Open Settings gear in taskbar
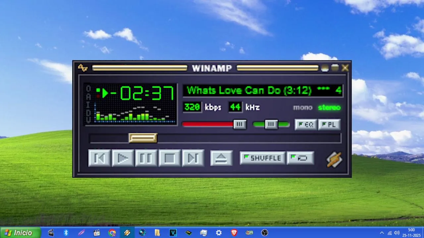 pos(219,233)
